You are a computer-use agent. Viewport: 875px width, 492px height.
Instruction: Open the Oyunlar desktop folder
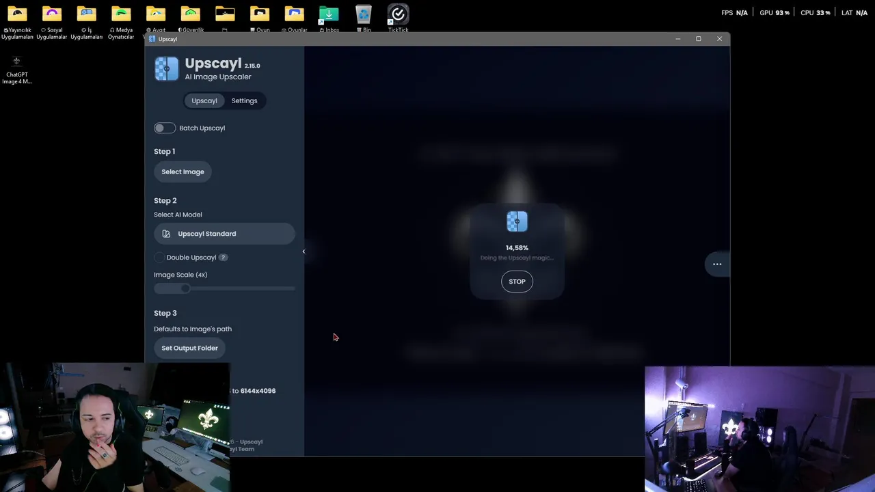click(x=295, y=19)
